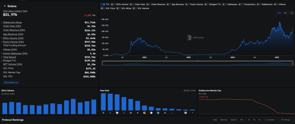Click the yellow coin icon under Fees Paid
Viewport: 295px width, 124px height.
tap(144, 113)
